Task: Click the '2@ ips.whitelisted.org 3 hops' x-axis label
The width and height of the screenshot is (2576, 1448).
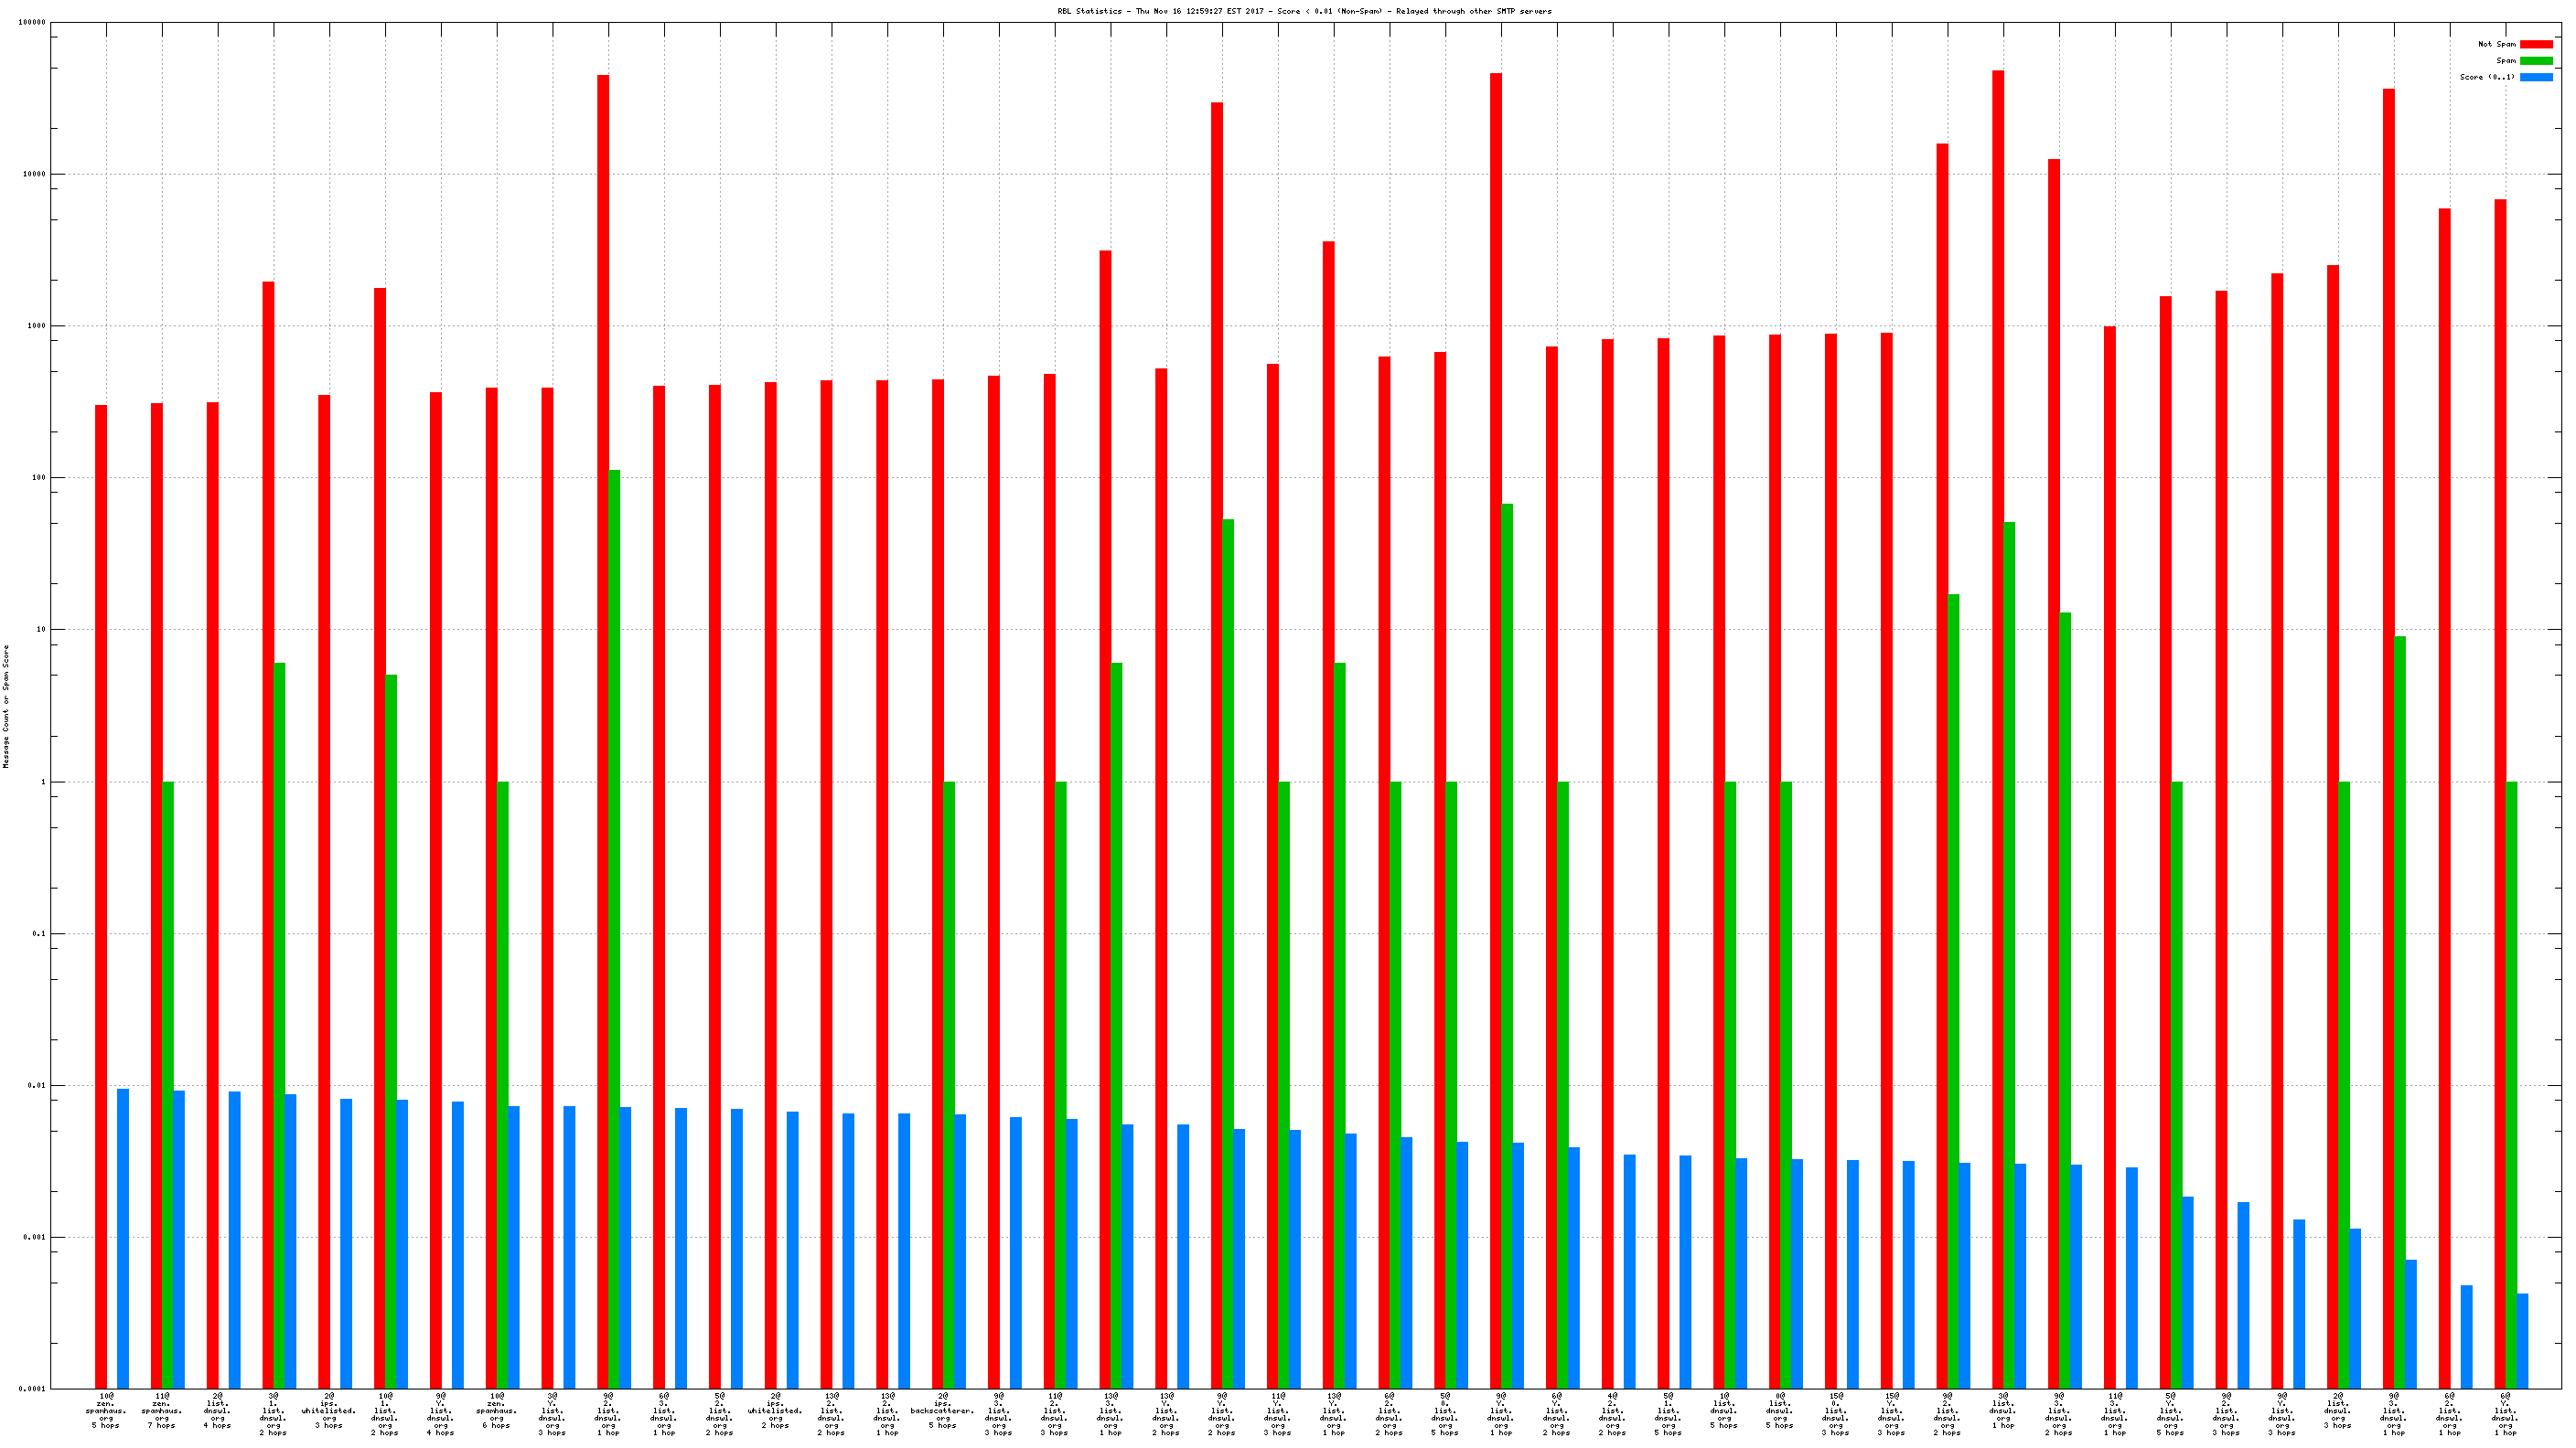Action: pyautogui.click(x=329, y=1410)
